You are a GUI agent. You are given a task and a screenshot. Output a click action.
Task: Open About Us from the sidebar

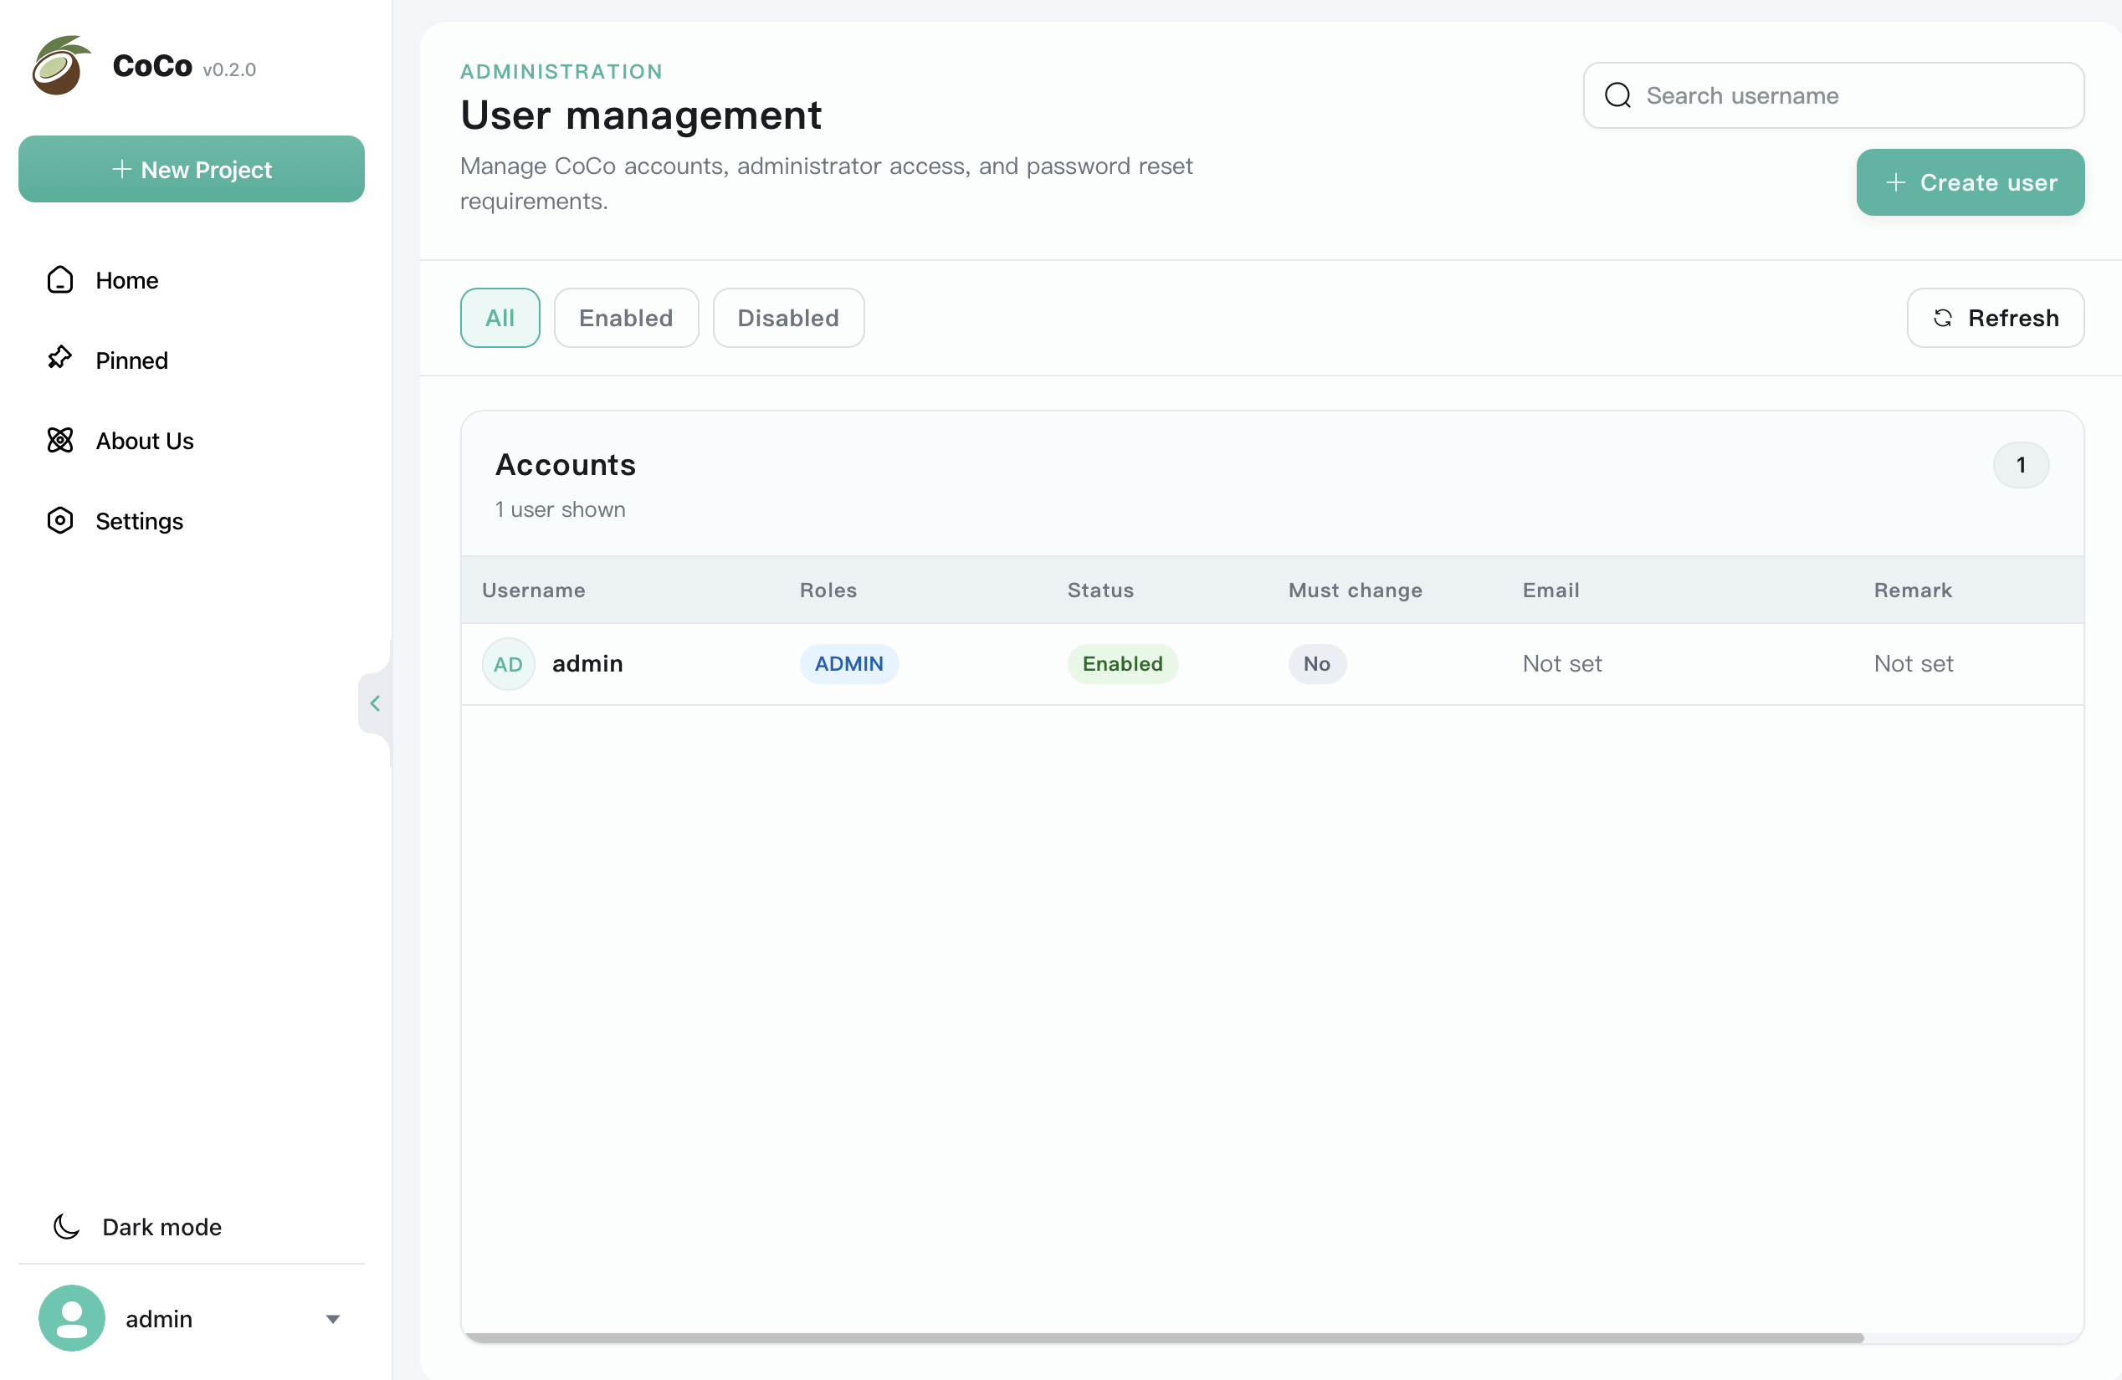(192, 440)
